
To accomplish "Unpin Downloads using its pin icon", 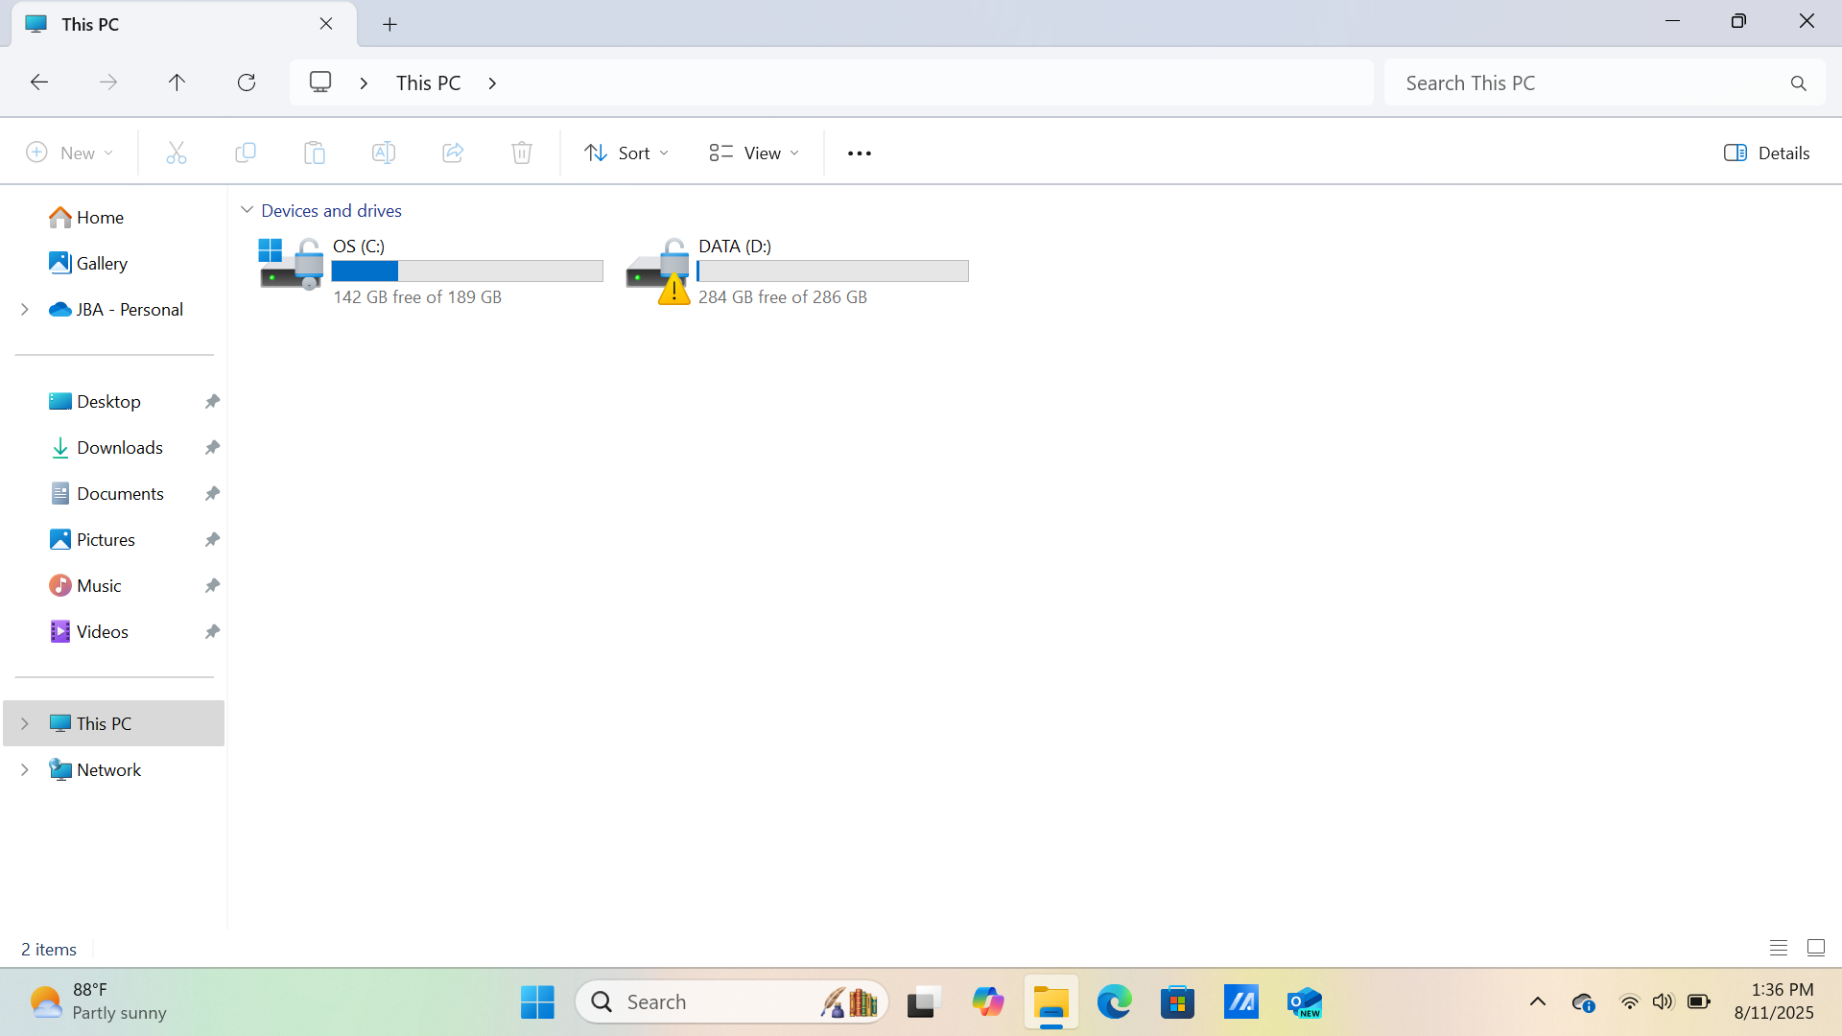I will point(212,448).
